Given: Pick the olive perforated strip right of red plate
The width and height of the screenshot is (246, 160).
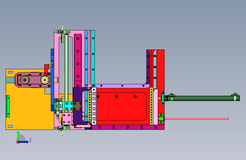Looking at the screenshot, I should pos(152,106).
